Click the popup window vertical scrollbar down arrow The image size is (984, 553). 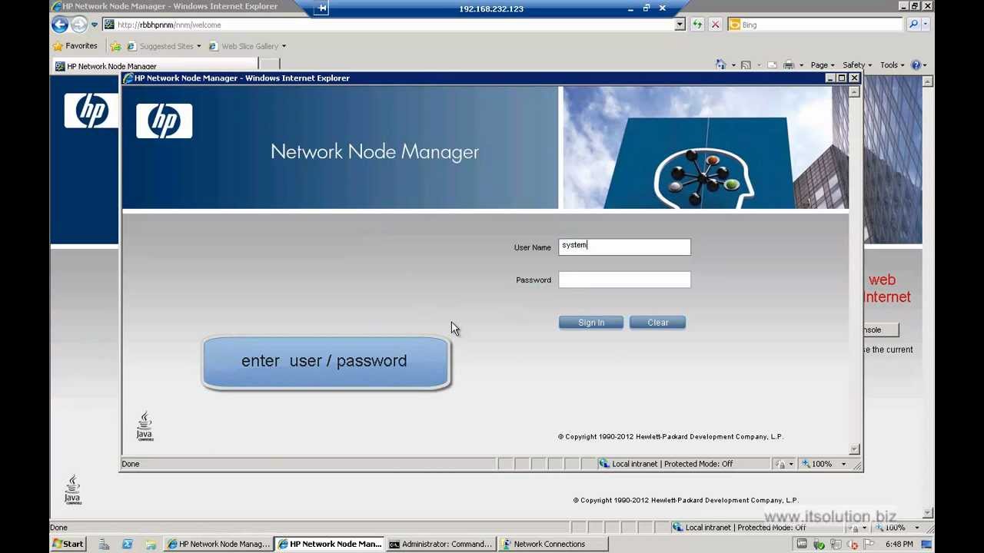point(854,449)
